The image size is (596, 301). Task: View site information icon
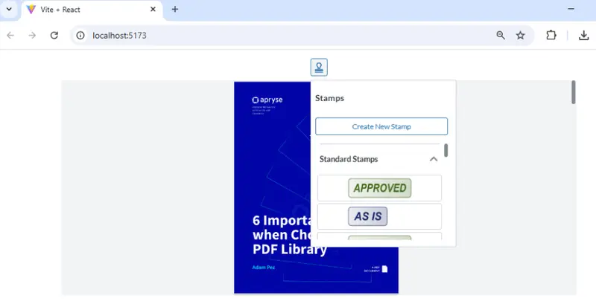[x=80, y=35]
